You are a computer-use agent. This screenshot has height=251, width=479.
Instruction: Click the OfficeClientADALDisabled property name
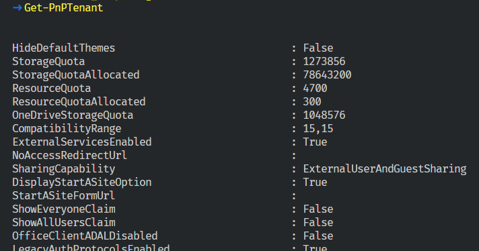click(85, 236)
